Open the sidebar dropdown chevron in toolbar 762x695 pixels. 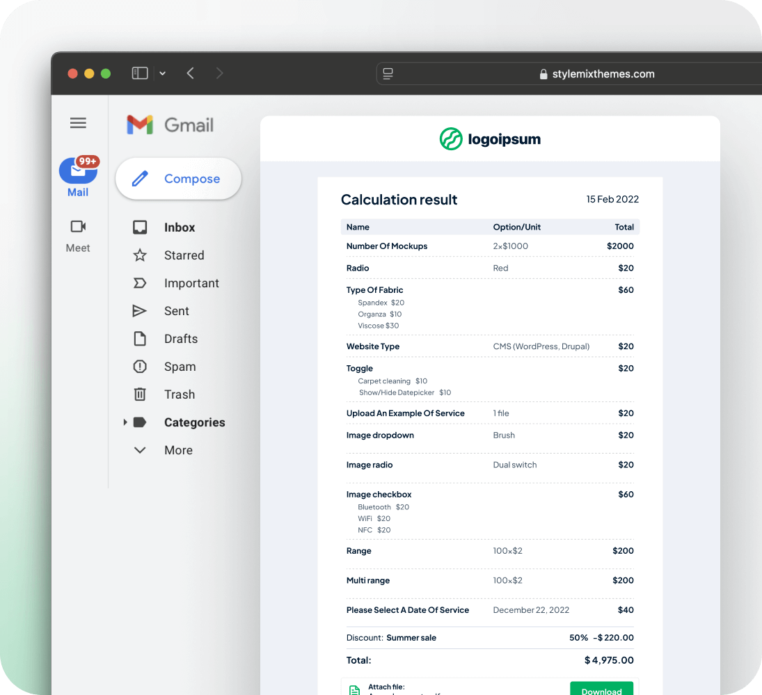pos(162,74)
